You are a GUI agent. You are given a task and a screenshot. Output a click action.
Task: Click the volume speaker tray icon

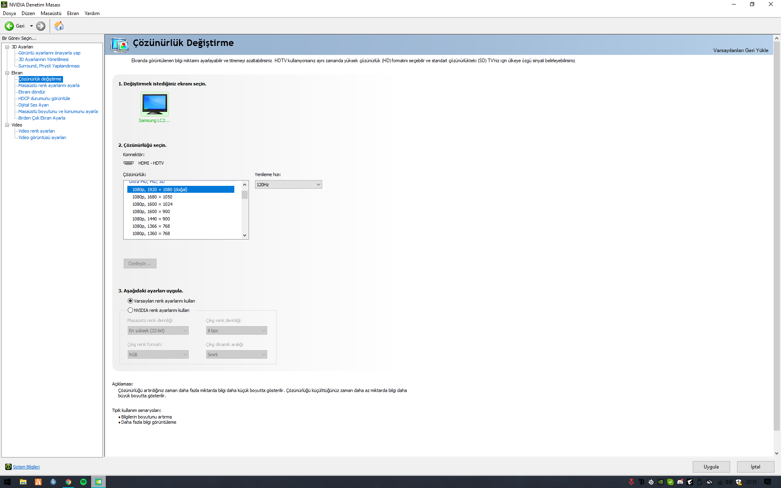[729, 482]
